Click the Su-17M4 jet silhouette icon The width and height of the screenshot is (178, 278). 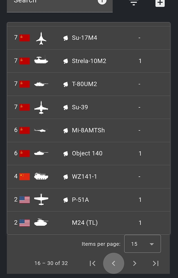[x=41, y=38]
